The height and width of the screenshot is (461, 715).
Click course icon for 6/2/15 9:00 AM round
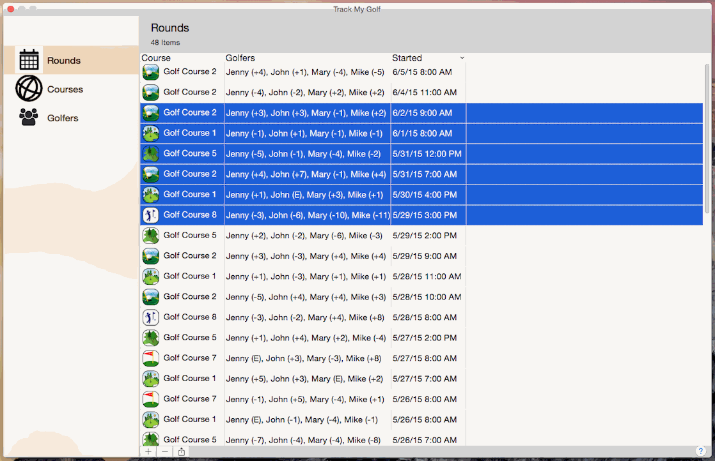coord(150,113)
